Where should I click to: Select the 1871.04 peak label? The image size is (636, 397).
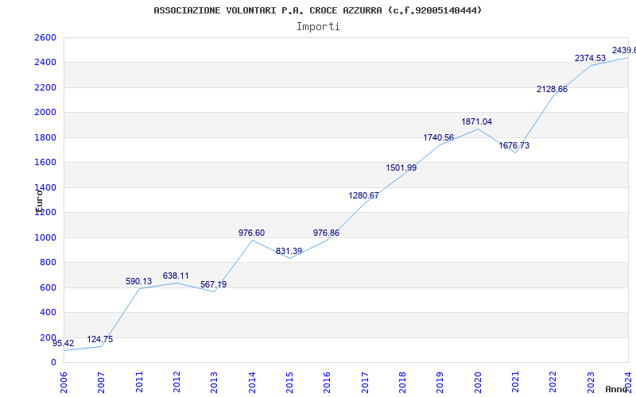pos(476,121)
